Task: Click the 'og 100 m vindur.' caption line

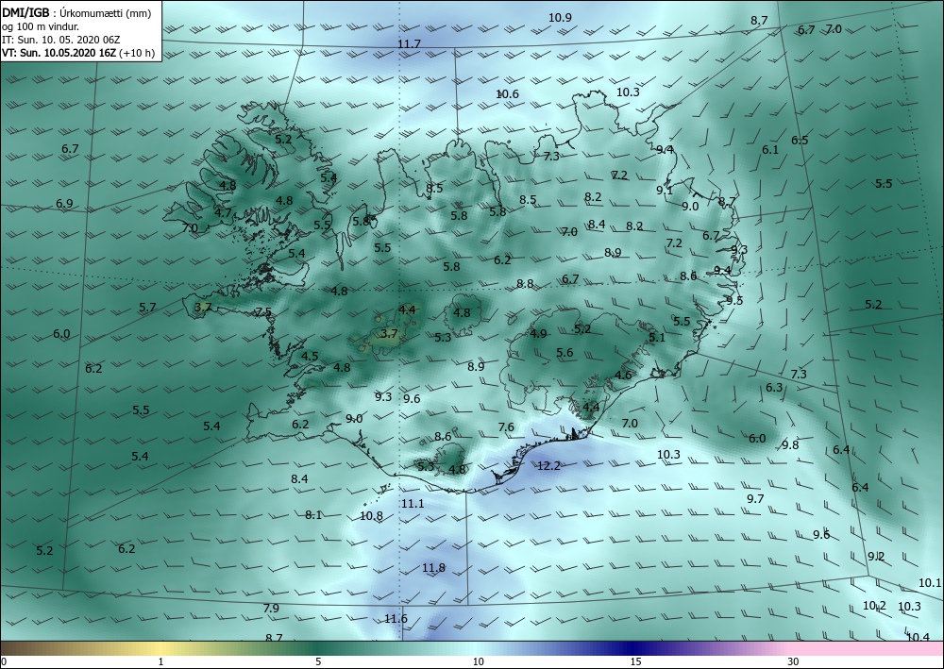Action: pyautogui.click(x=41, y=26)
